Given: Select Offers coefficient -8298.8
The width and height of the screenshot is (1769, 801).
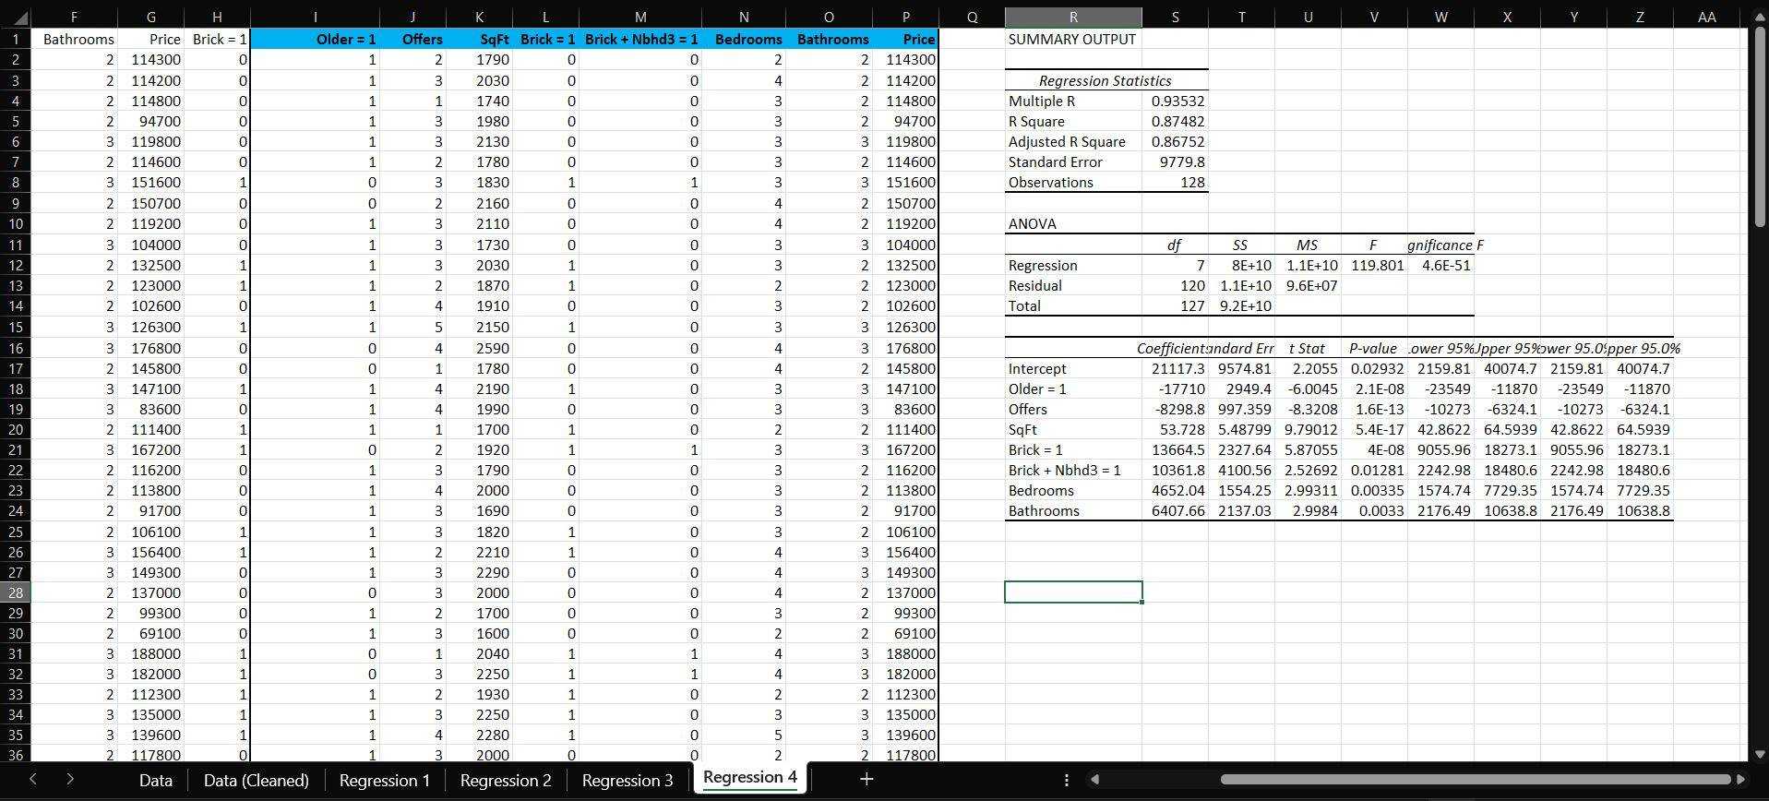Looking at the screenshot, I should tap(1175, 409).
